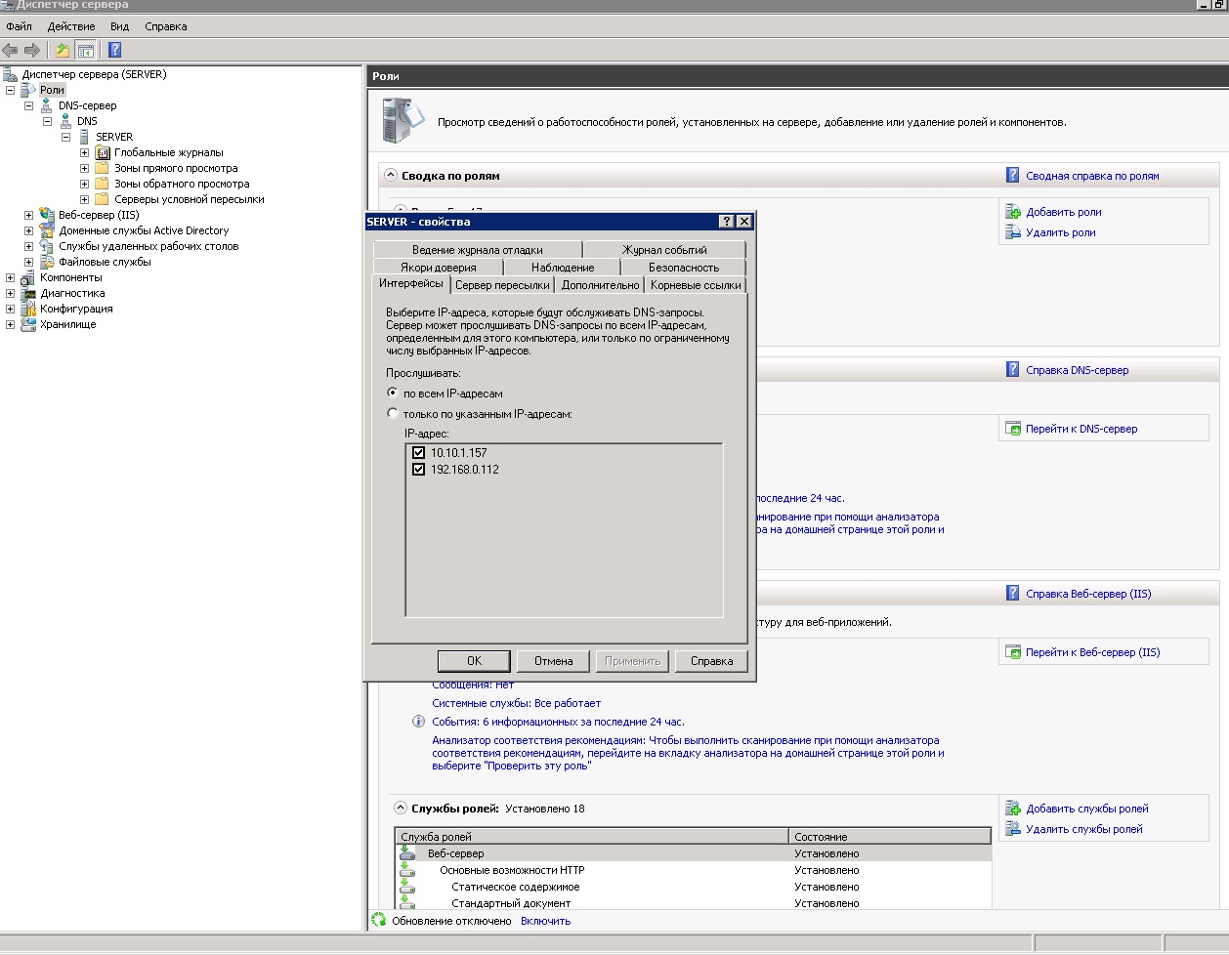
Task: Collapse the Службы ролей section
Action: 401,809
